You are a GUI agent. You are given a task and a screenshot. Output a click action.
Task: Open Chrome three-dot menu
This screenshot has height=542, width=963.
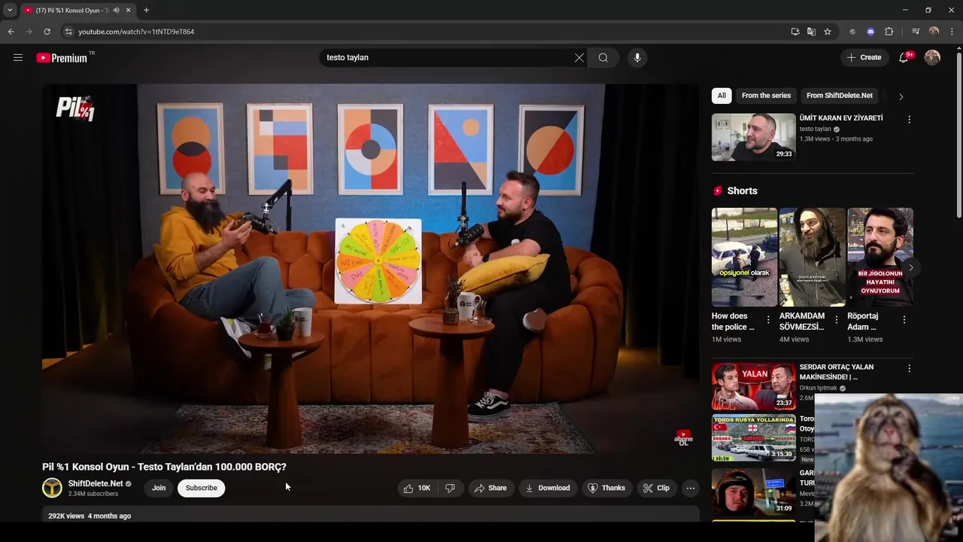(x=952, y=32)
